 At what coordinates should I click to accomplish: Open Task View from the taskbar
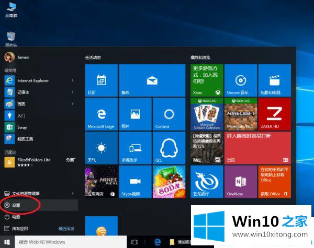[x=134, y=242]
